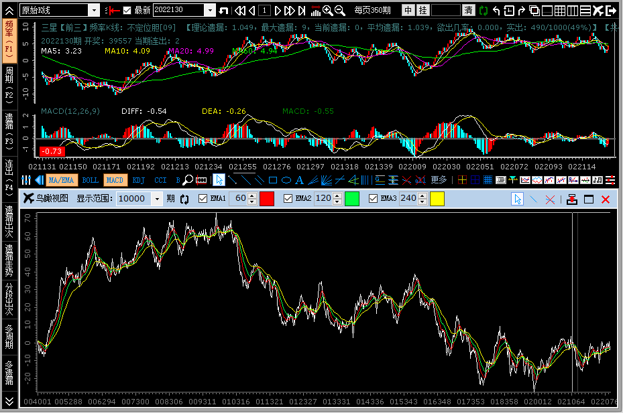623x413 pixels.
Task: Open the 原始K线 dropdown
Action: 94,10
